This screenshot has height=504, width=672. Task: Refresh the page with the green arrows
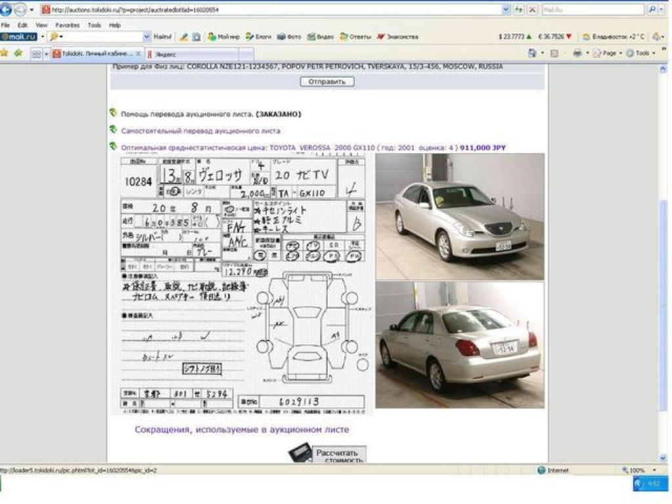coord(518,9)
